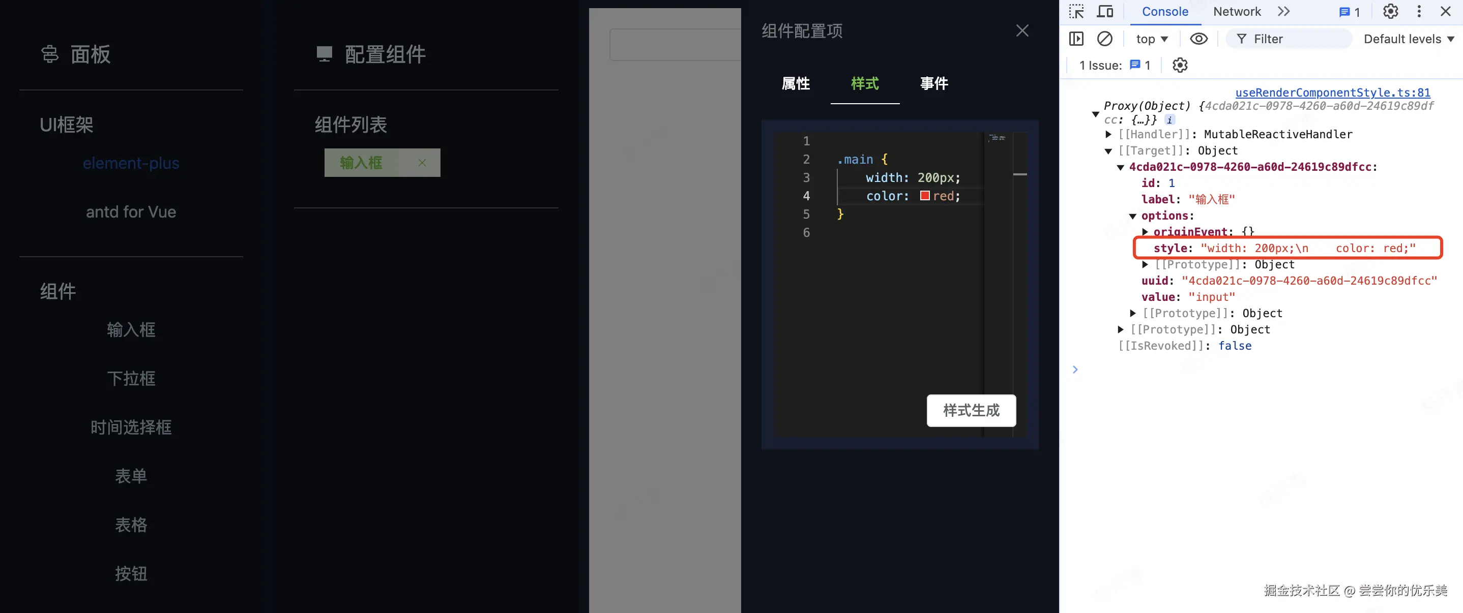The width and height of the screenshot is (1463, 613).
Task: Select the inspect element tool in DevTools
Action: pos(1077,11)
